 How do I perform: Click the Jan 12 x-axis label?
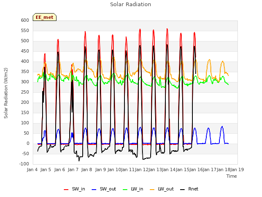tap(142, 170)
